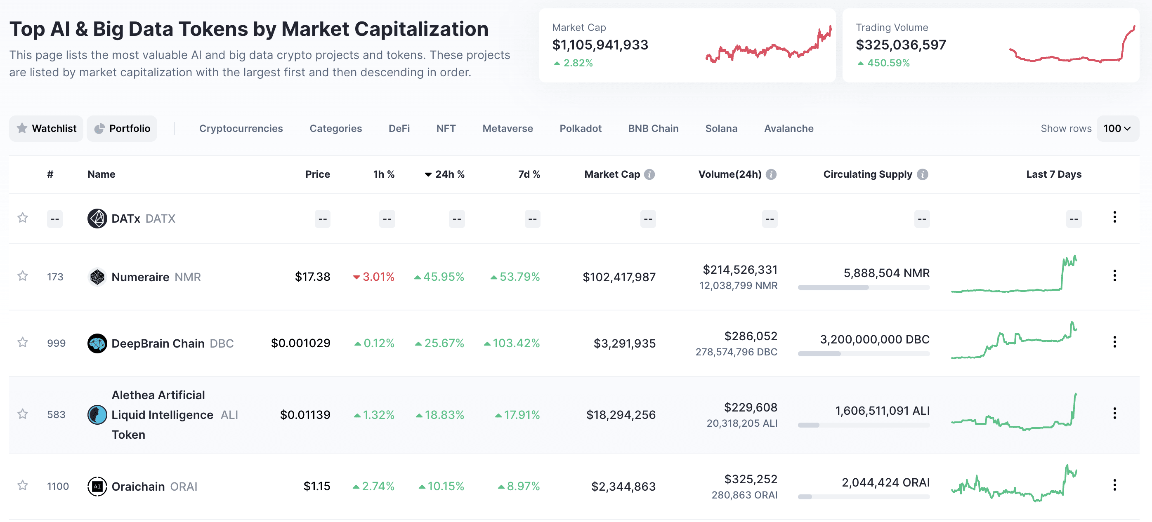Sort by 1h % column header
Viewport: 1152px width, 522px height.
pos(384,174)
